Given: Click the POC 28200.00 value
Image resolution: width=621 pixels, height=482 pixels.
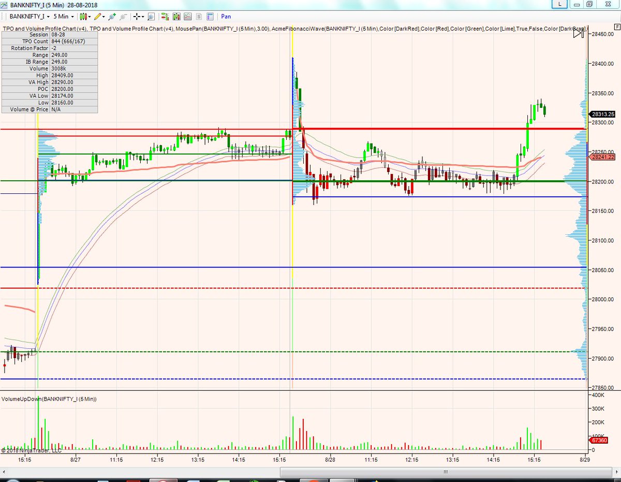Looking at the screenshot, I should pyautogui.click(x=63, y=89).
